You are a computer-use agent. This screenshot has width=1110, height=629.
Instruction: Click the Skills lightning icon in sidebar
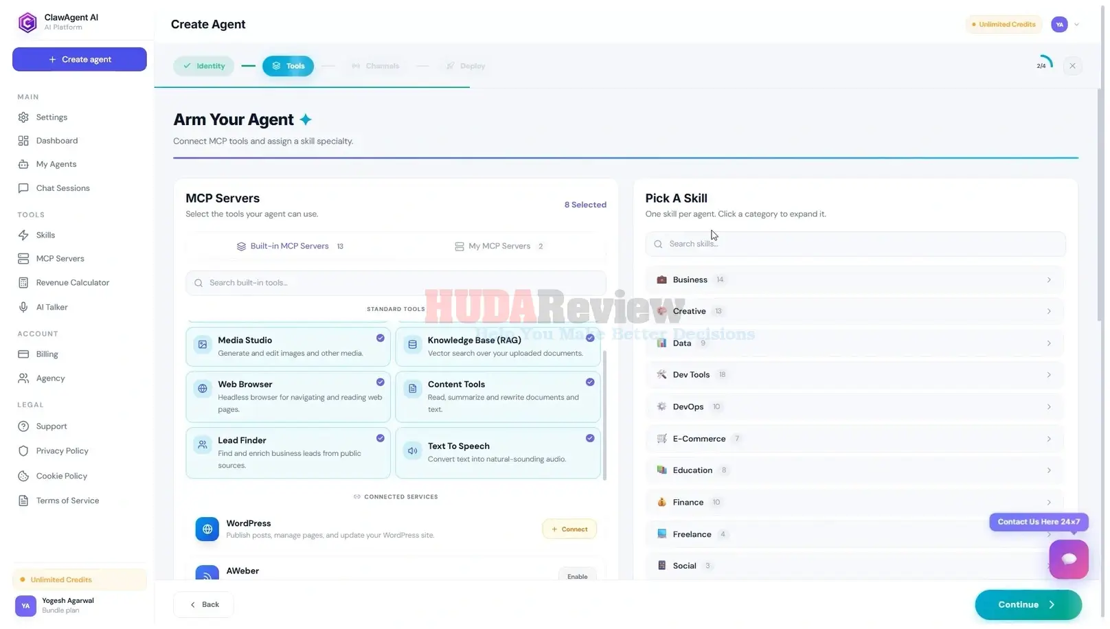[23, 235]
